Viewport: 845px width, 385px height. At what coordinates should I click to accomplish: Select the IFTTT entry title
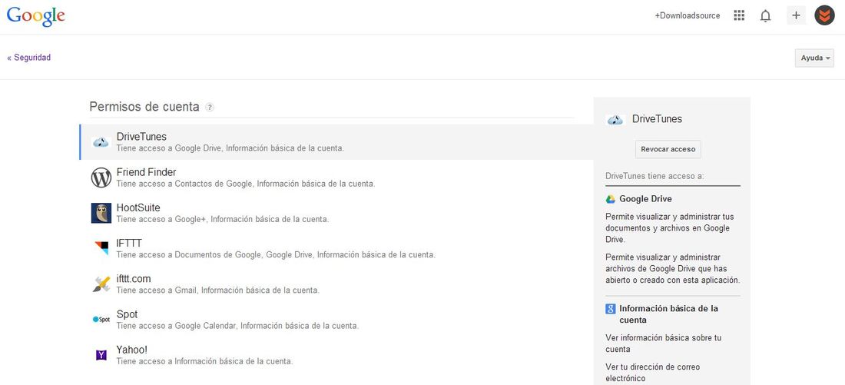(129, 243)
